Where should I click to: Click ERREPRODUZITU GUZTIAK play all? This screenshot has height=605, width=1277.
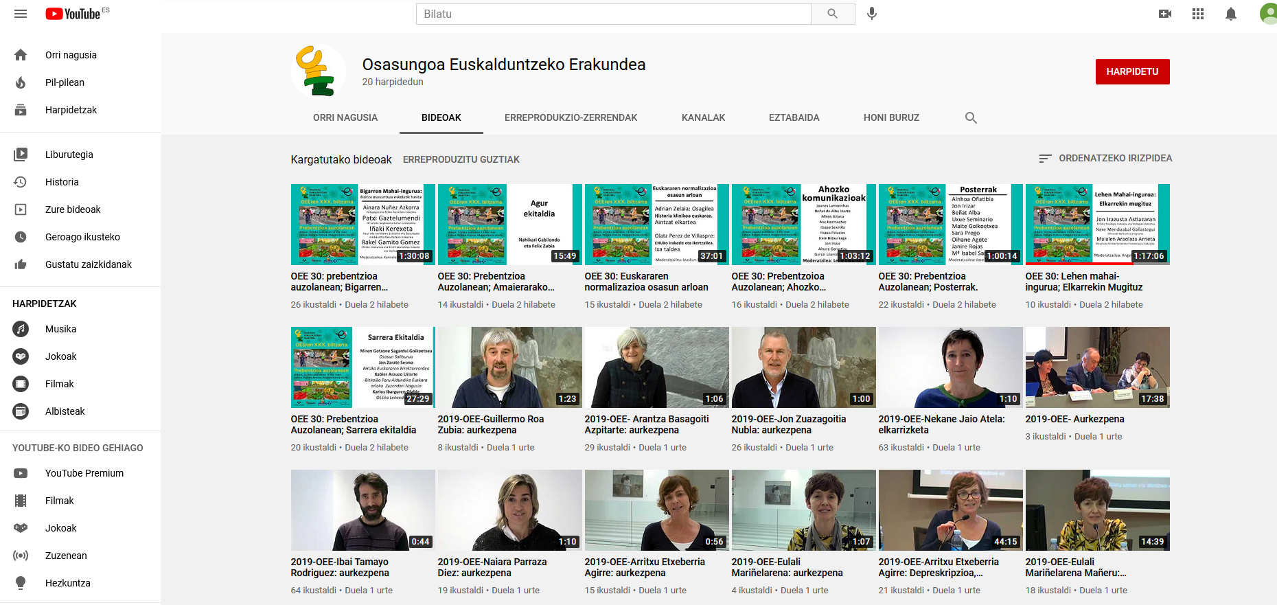pos(461,159)
